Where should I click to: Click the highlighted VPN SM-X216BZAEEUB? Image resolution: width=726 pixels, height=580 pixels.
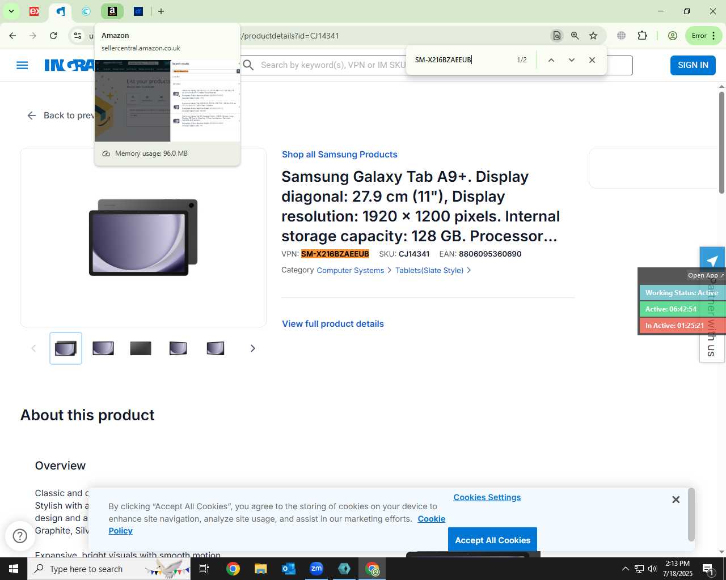(x=335, y=254)
